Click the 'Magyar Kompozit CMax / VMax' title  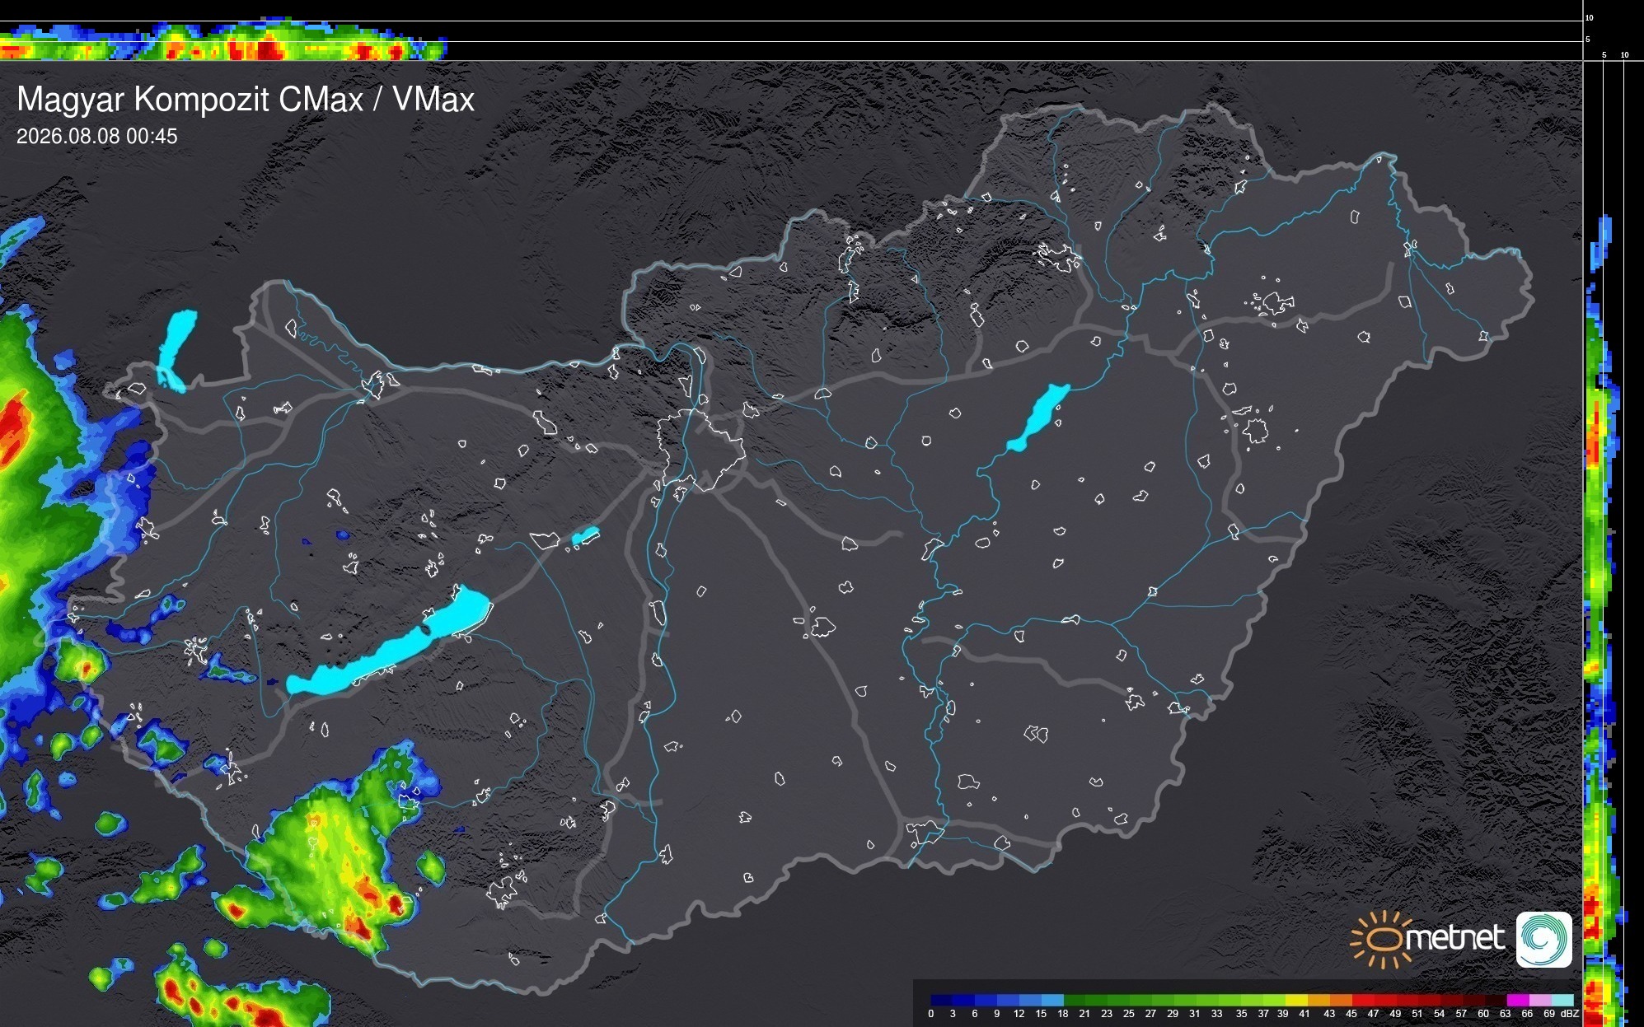point(246,99)
